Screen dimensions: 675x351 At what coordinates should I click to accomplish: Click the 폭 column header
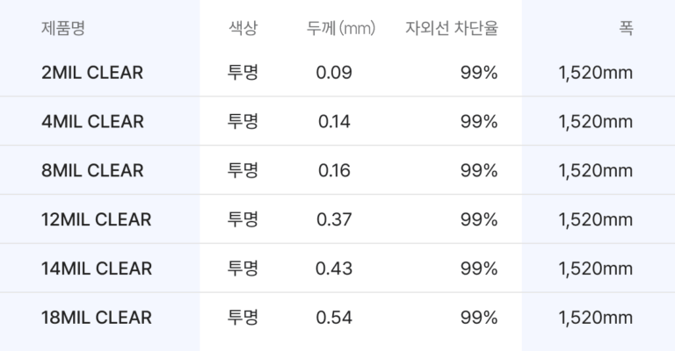point(625,28)
